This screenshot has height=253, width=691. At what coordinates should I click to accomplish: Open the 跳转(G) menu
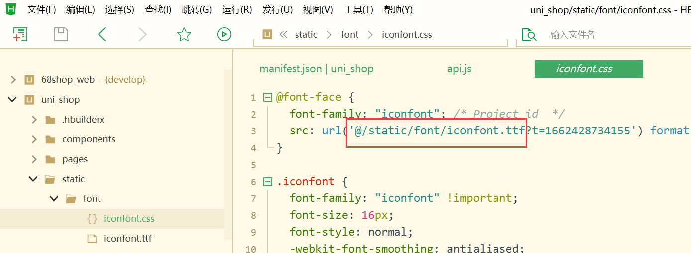tap(197, 9)
